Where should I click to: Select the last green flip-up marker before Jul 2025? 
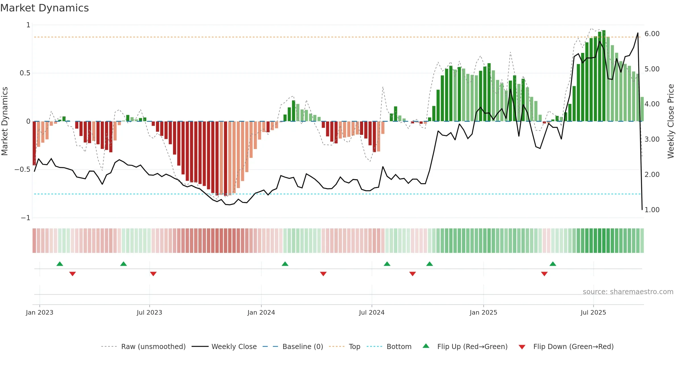click(553, 264)
